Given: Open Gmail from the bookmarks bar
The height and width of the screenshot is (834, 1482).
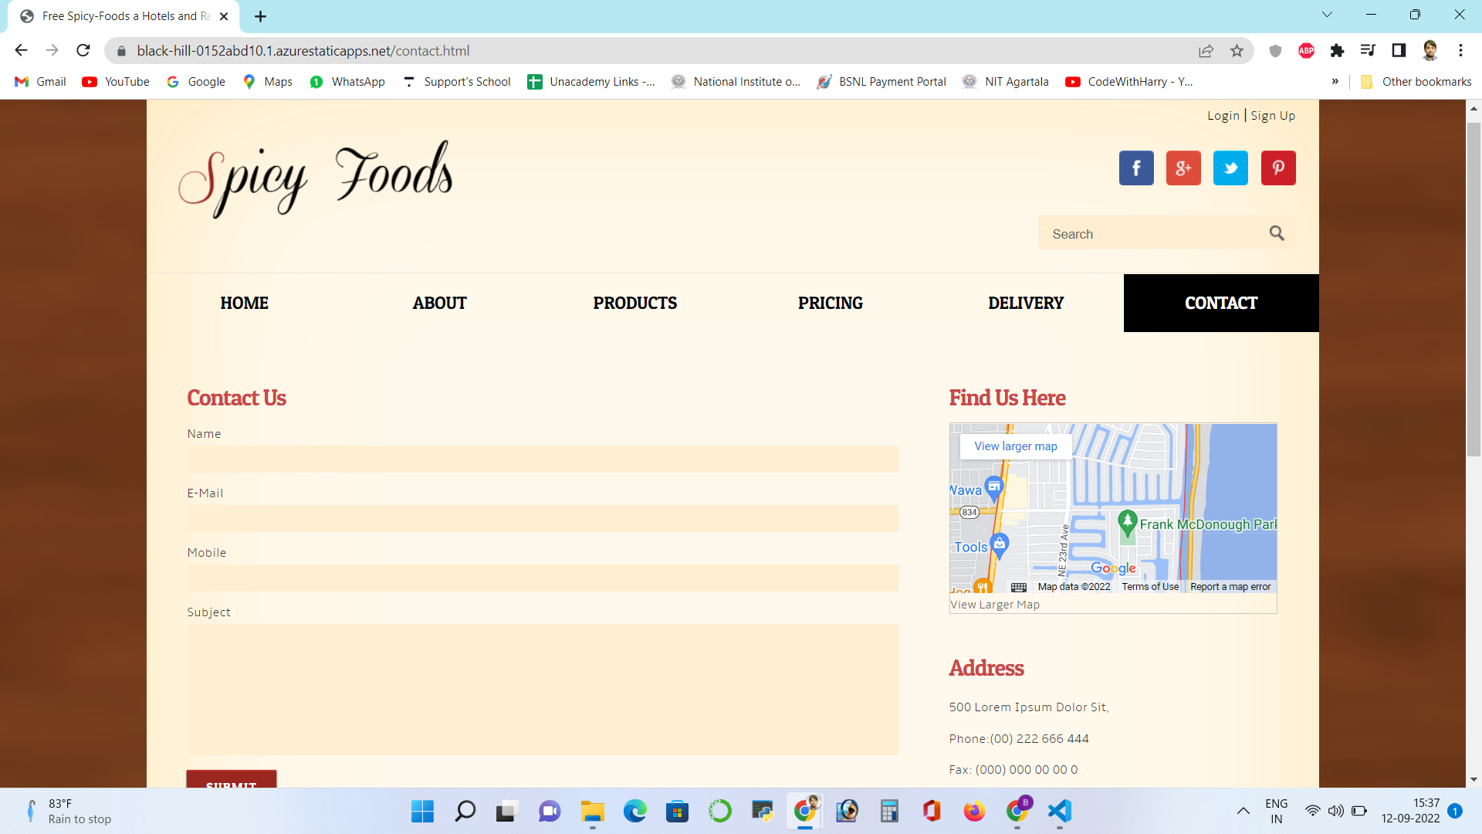Looking at the screenshot, I should [39, 81].
